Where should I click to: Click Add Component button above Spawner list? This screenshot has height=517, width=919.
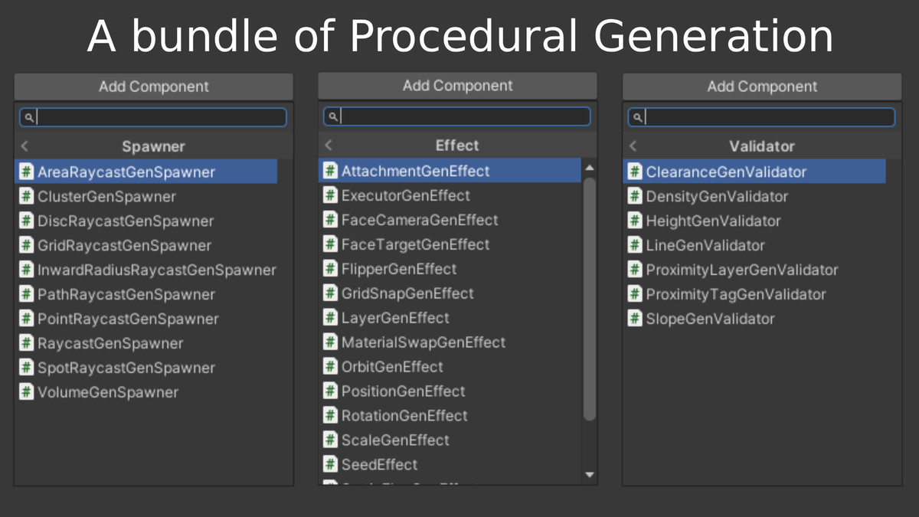153,87
